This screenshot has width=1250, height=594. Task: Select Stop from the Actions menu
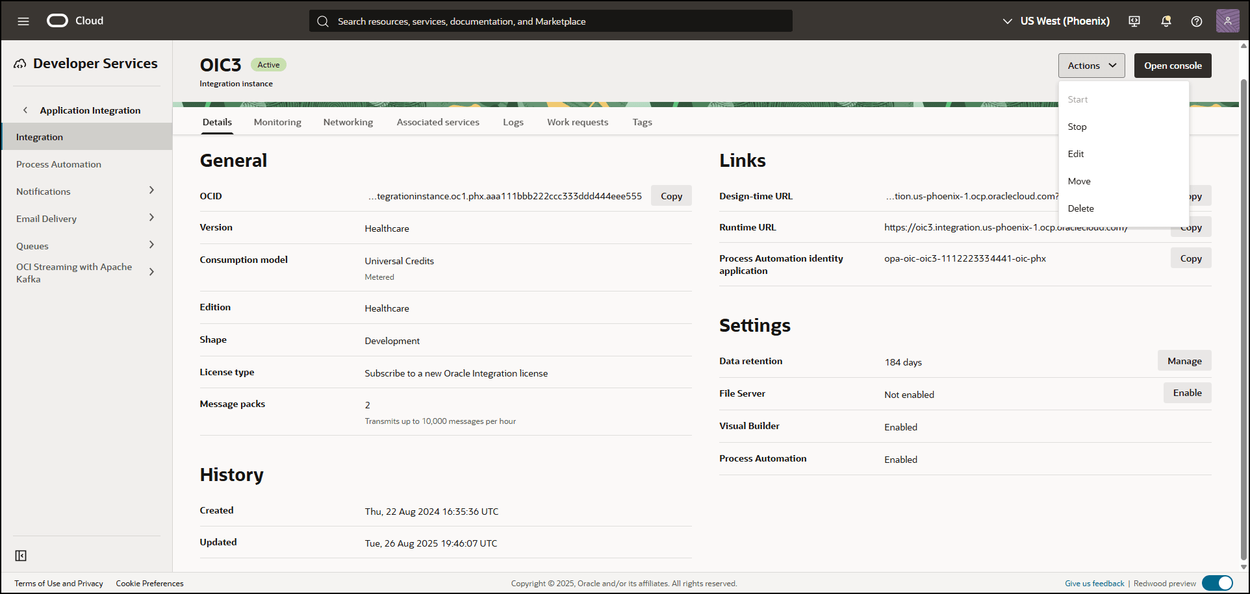click(x=1077, y=126)
